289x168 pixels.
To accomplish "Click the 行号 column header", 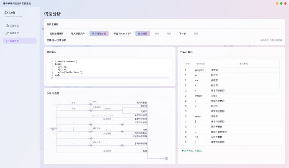I will [x=188, y=64].
